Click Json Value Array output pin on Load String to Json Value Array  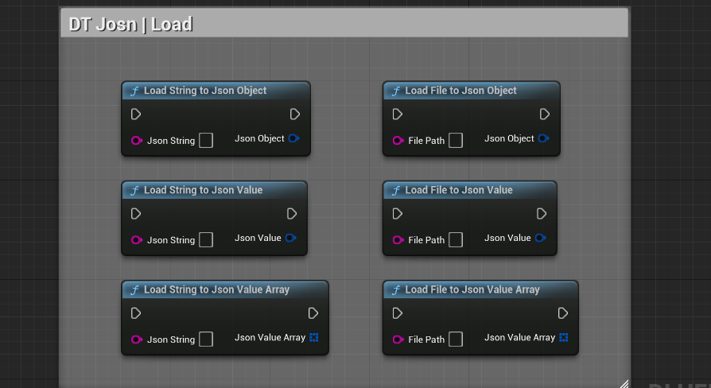[x=313, y=337]
